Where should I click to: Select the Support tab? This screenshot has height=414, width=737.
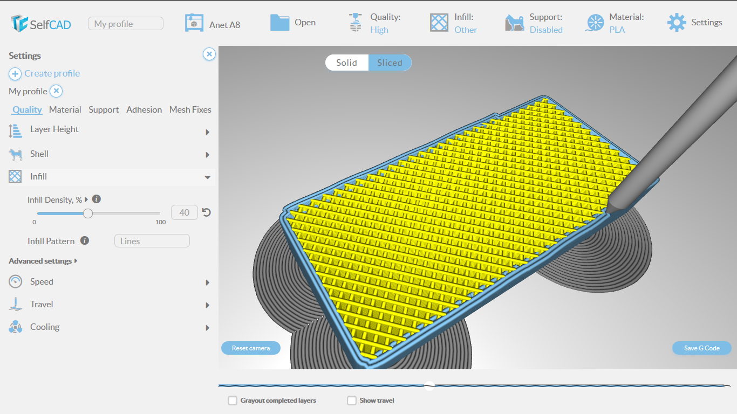coord(104,109)
